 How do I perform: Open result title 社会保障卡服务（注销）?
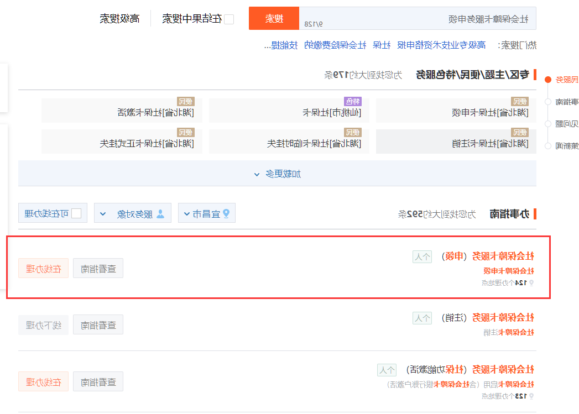tap(488, 317)
